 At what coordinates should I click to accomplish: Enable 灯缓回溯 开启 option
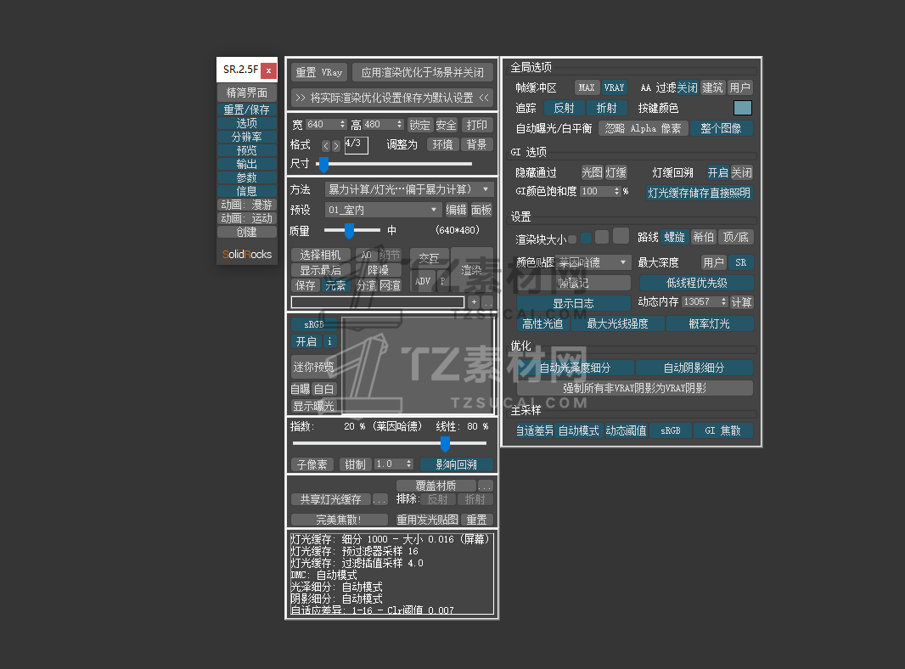point(717,172)
